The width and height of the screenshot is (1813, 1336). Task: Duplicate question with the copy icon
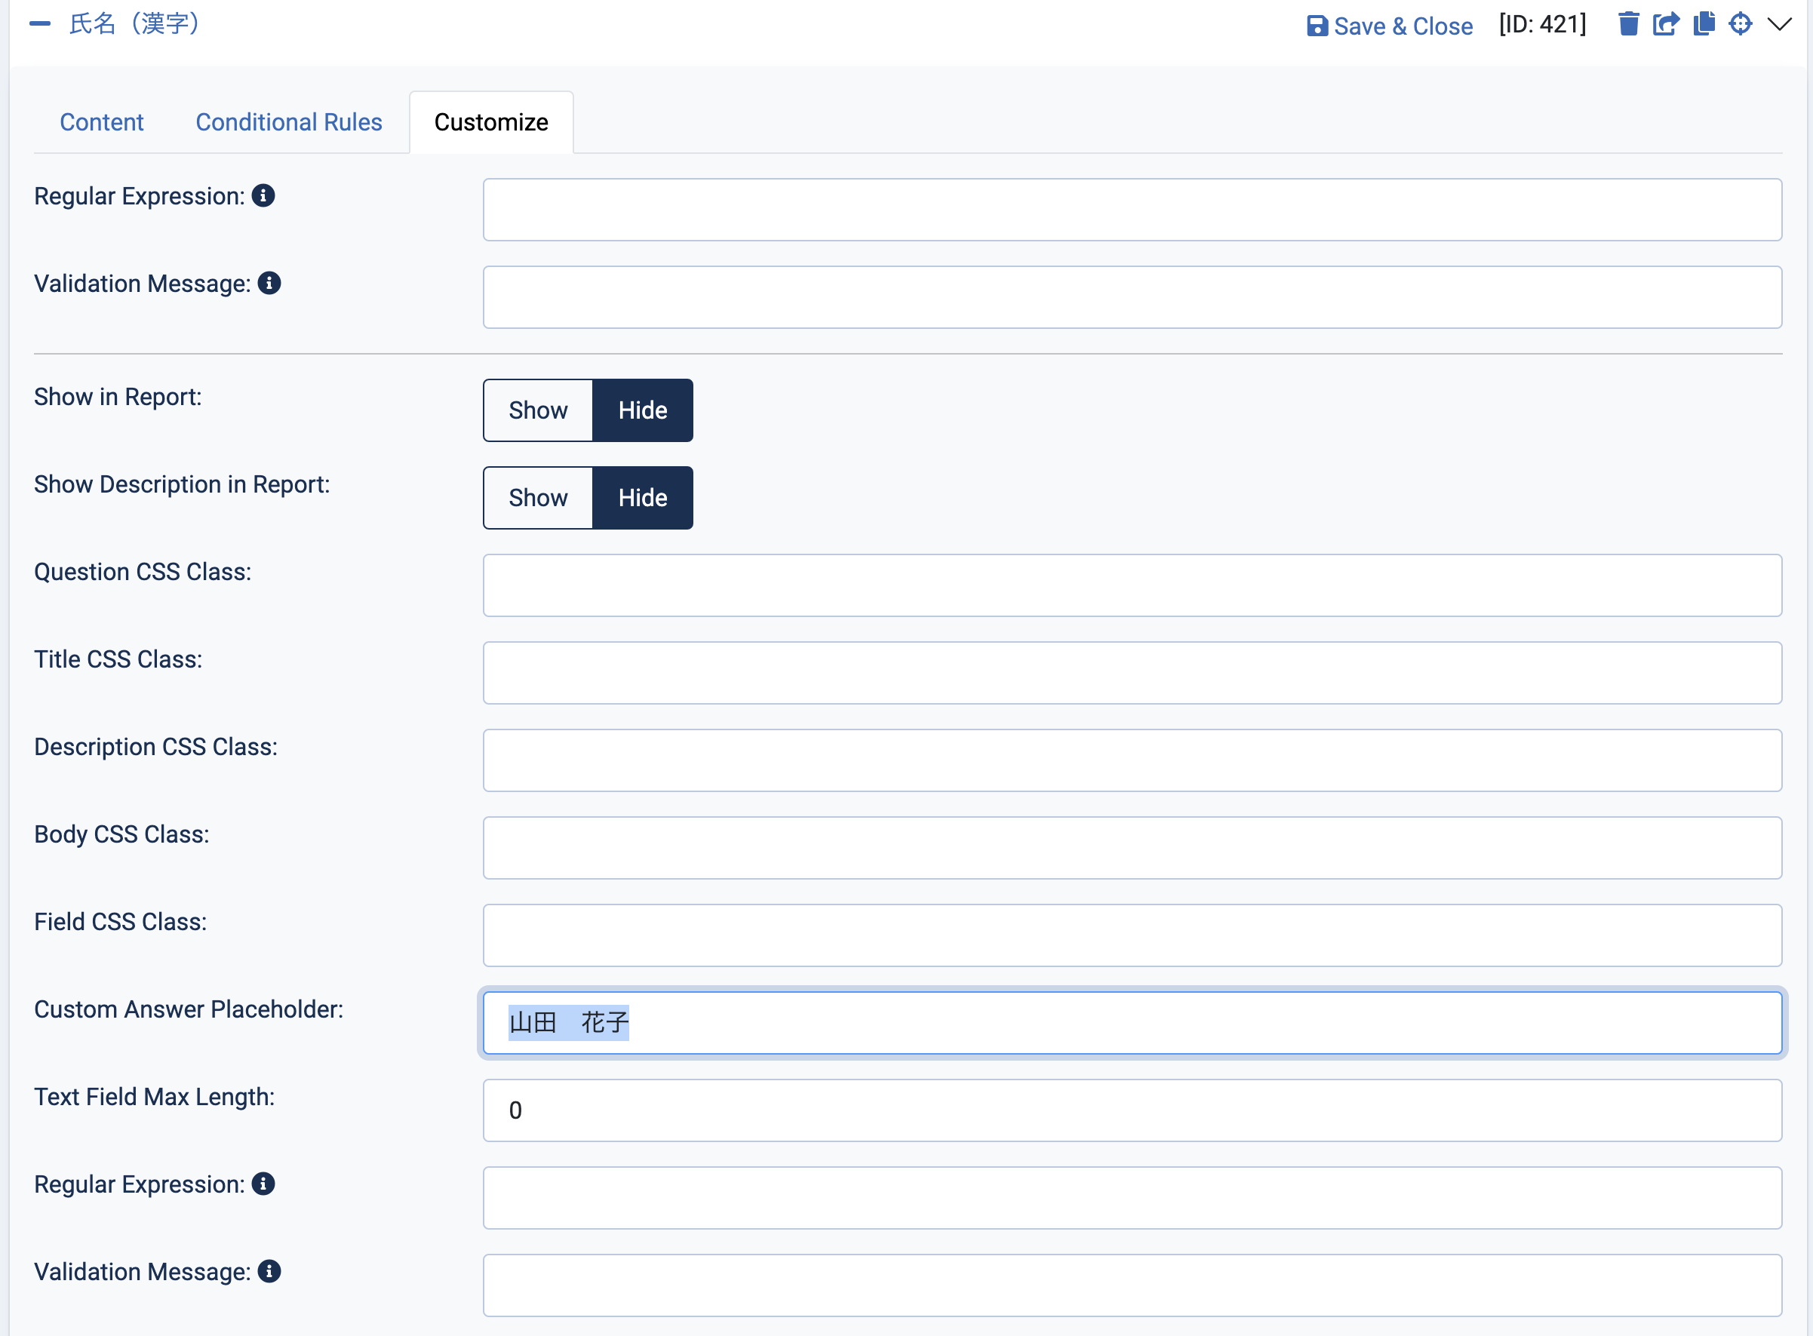(x=1704, y=24)
